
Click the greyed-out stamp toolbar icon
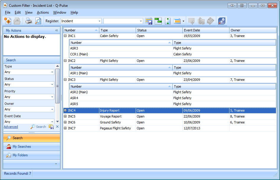[x=211, y=21]
